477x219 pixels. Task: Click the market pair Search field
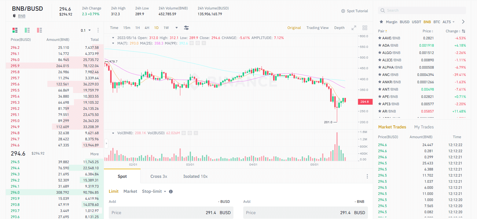pos(422,10)
